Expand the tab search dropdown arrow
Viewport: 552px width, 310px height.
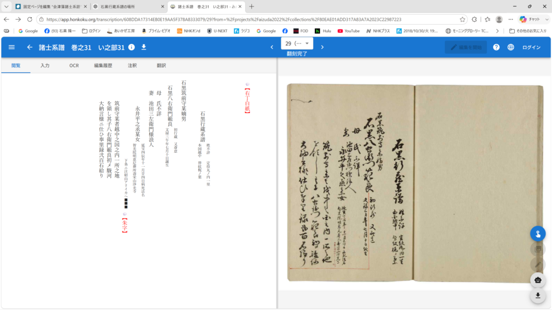(6, 6)
